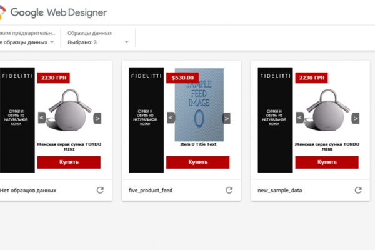375x250 pixels.
Task: Show next item in 'Нет образцов данных' ad
Action: tap(97, 118)
